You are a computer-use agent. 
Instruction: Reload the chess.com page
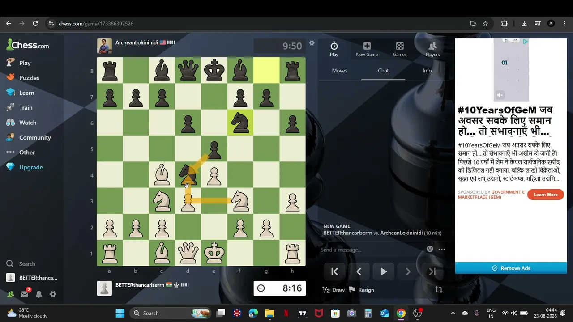[x=35, y=24]
